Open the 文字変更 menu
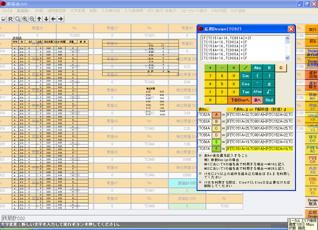Image resolution: width=318 pixels, height=230 pixels. click(x=78, y=11)
